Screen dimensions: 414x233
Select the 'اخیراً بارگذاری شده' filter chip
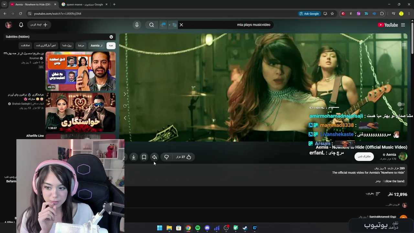(x=46, y=46)
